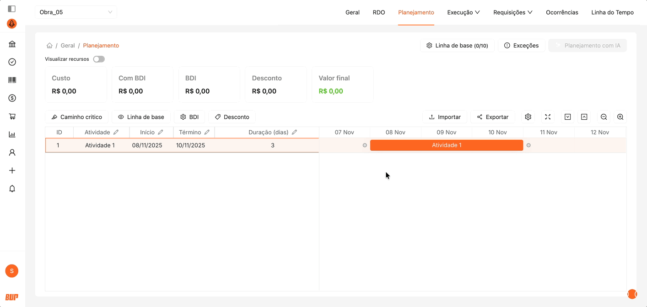The height and width of the screenshot is (307, 647).
Task: Open the shopping cart sidebar icon
Action: tap(12, 116)
